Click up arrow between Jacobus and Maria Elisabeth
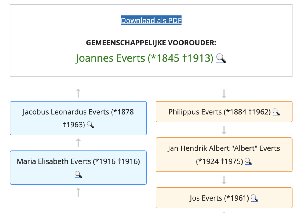The image size is (296, 213). 78,143
